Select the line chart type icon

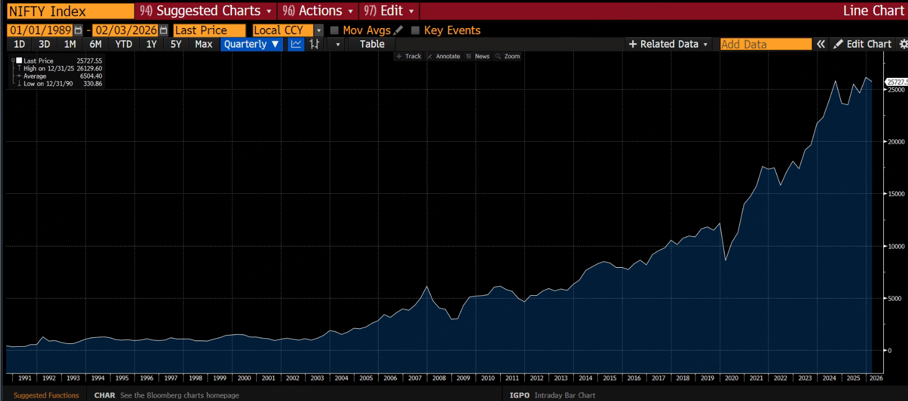296,44
